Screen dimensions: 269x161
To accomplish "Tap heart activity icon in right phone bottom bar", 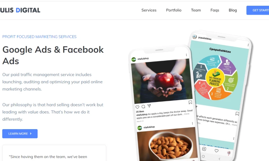I will tap(217, 151).
